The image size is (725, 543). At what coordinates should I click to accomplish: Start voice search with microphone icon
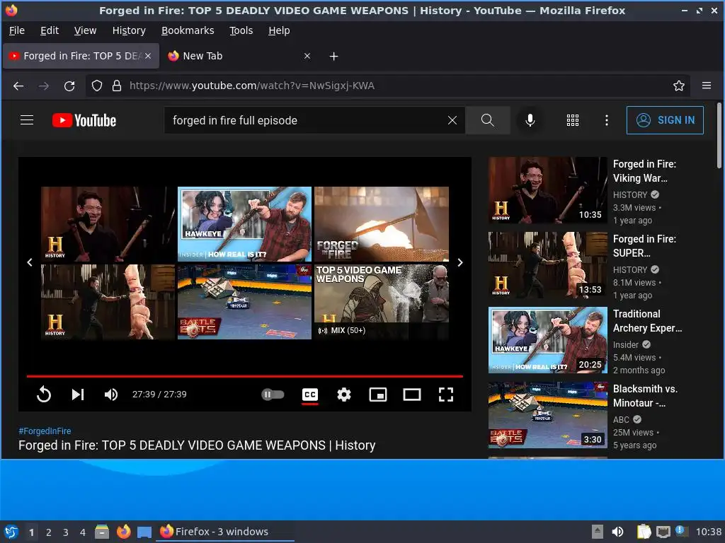coord(530,120)
